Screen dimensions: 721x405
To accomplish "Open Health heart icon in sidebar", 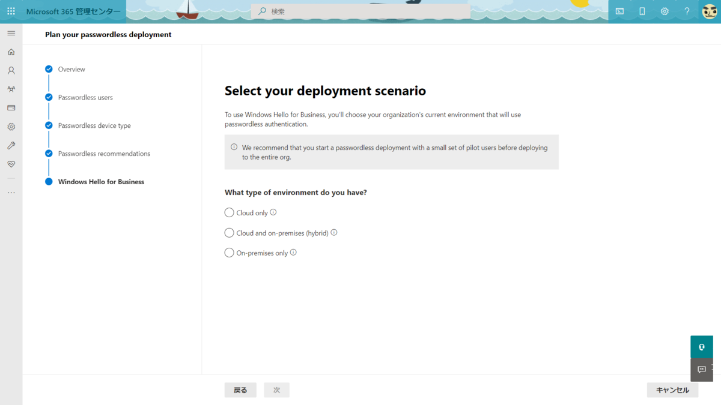I will click(11, 164).
